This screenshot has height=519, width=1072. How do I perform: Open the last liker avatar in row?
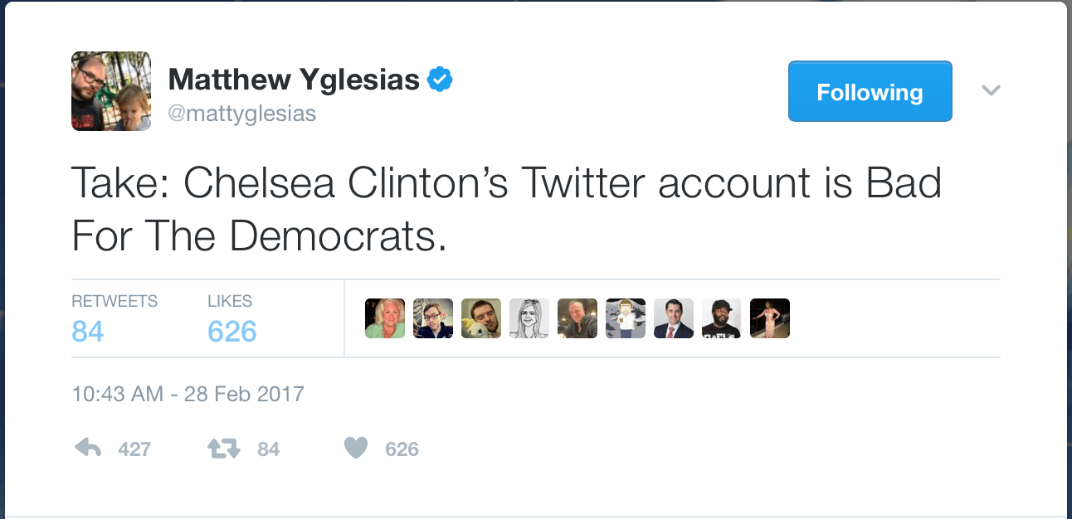pos(770,318)
